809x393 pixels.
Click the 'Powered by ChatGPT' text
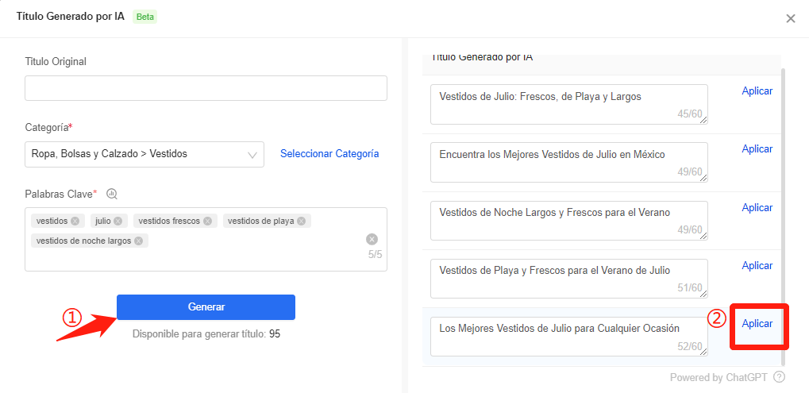point(718,378)
